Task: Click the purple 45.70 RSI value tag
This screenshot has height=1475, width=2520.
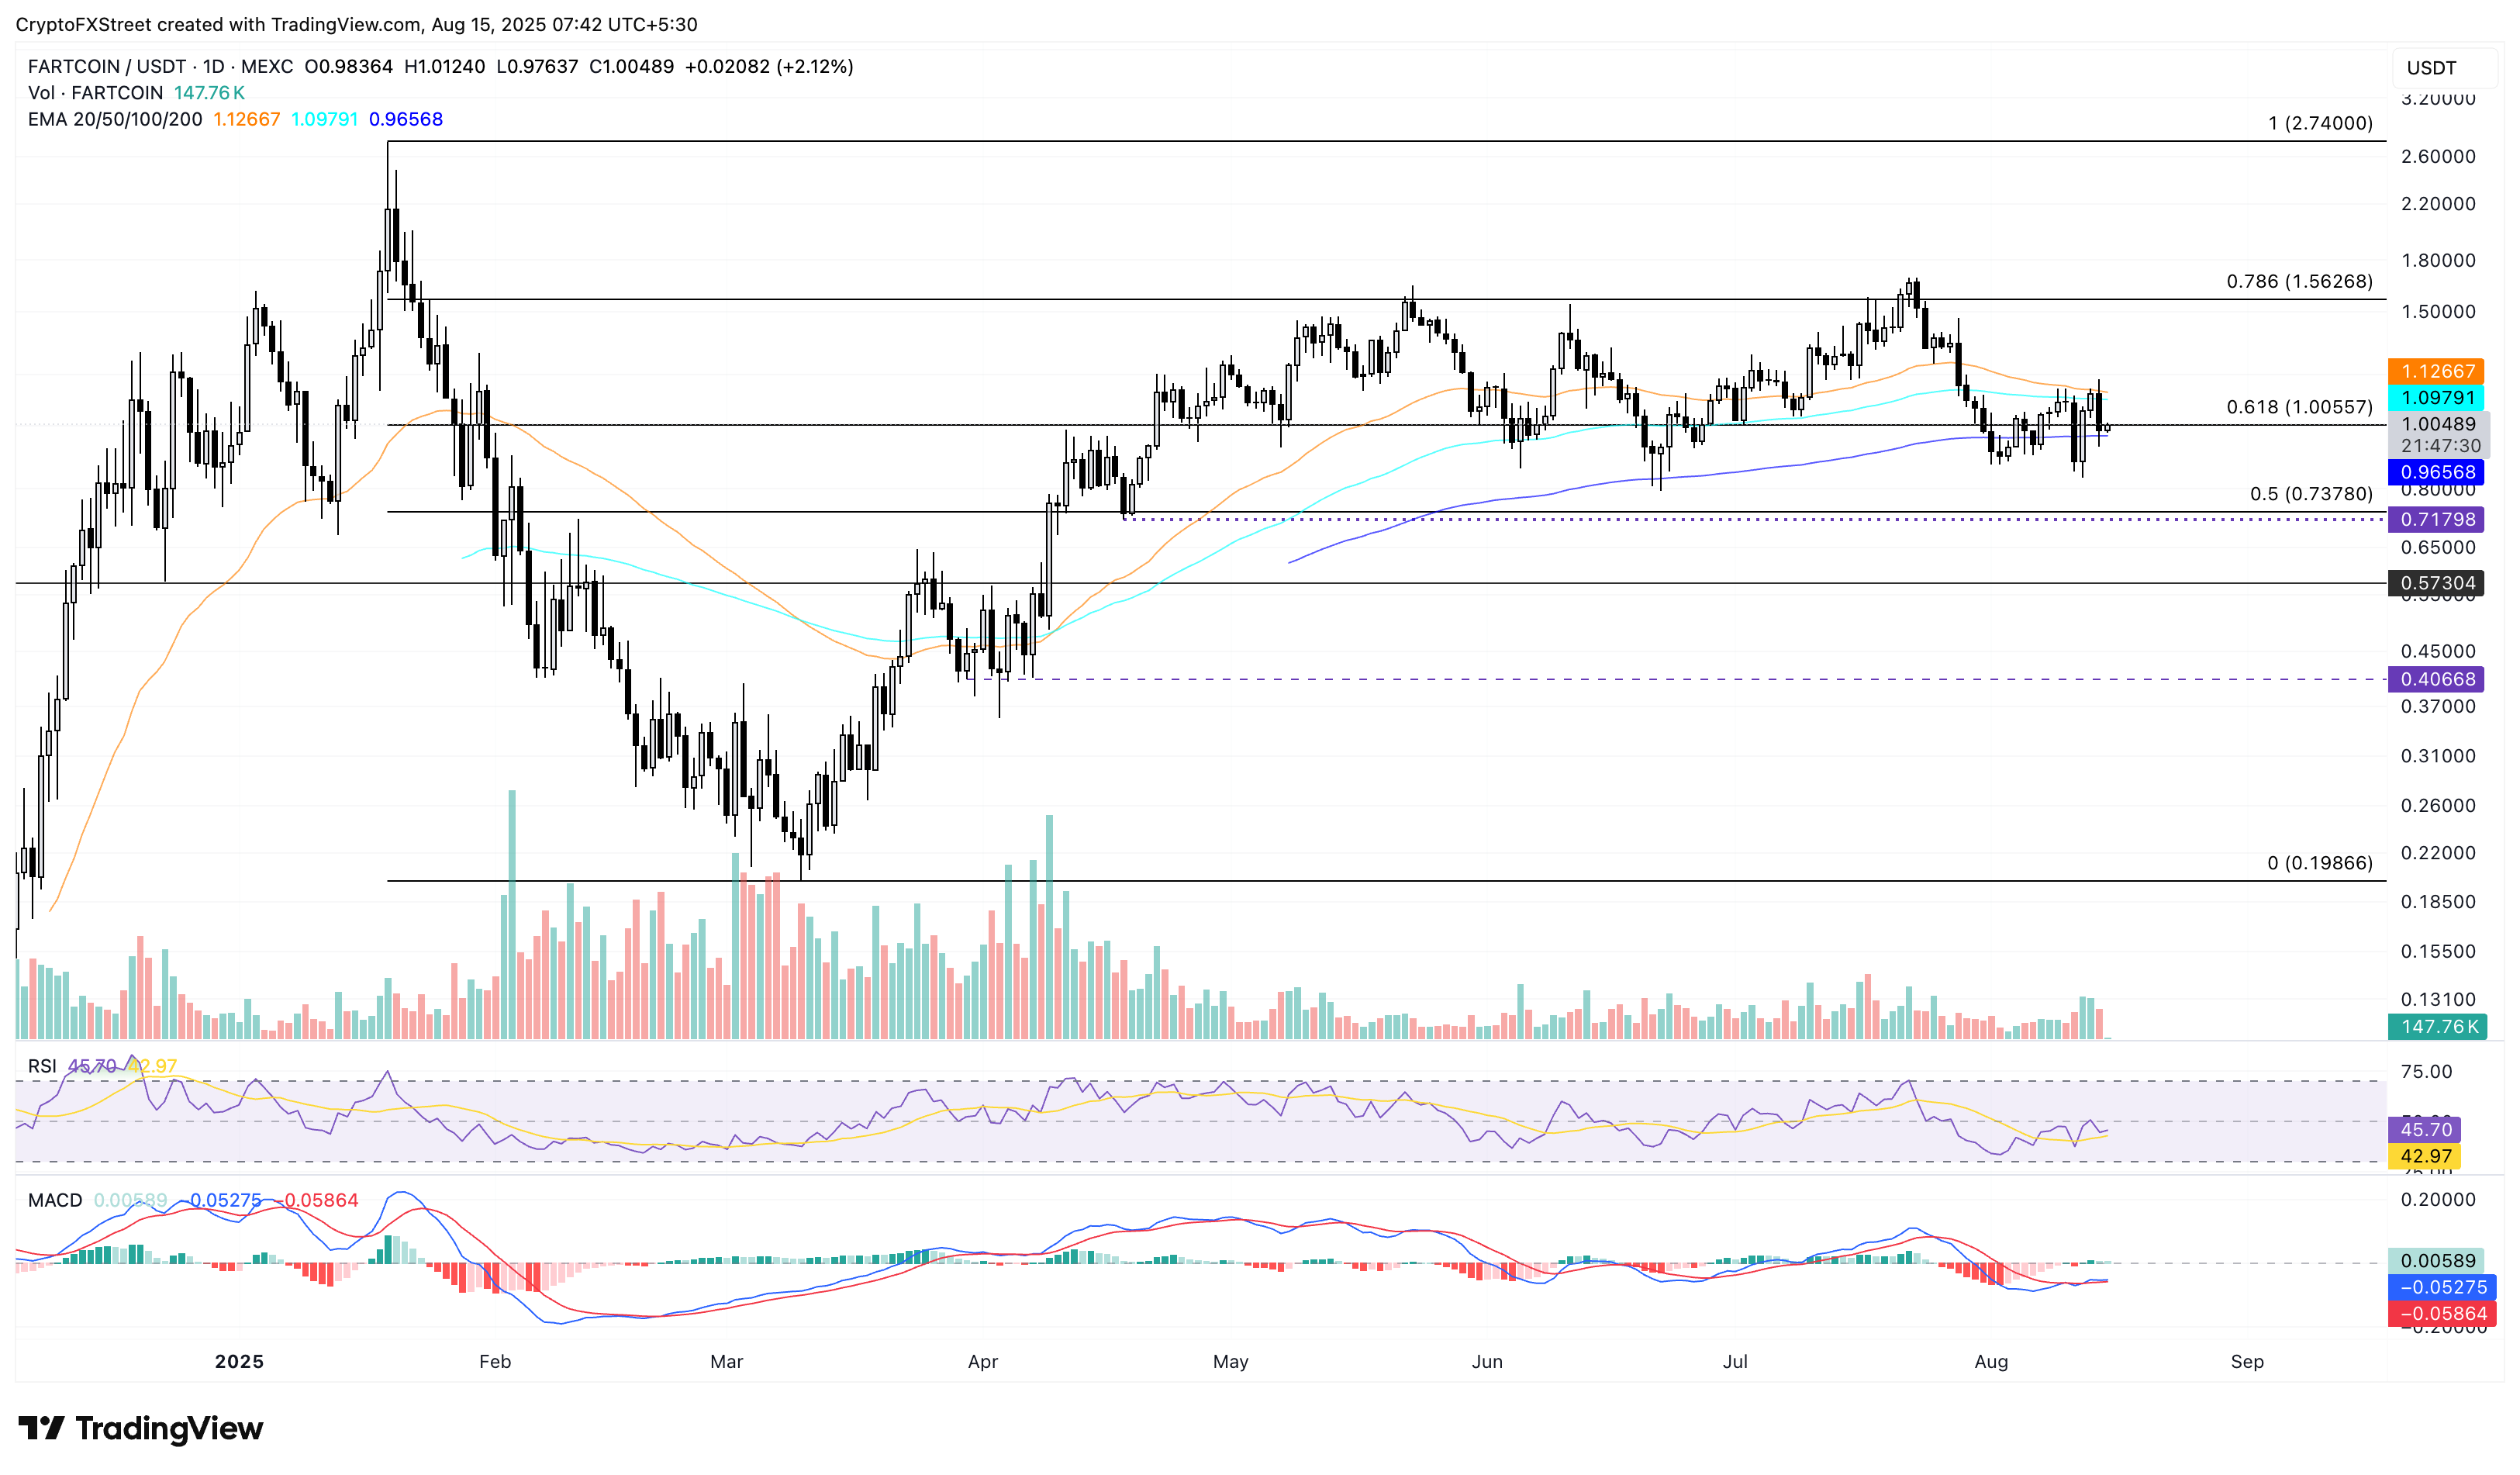Action: click(x=2426, y=1130)
